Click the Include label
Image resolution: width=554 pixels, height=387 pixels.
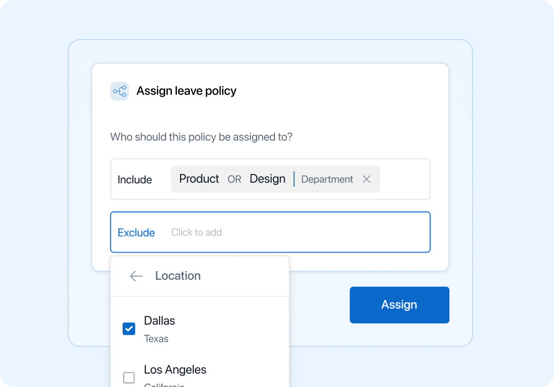coord(134,180)
